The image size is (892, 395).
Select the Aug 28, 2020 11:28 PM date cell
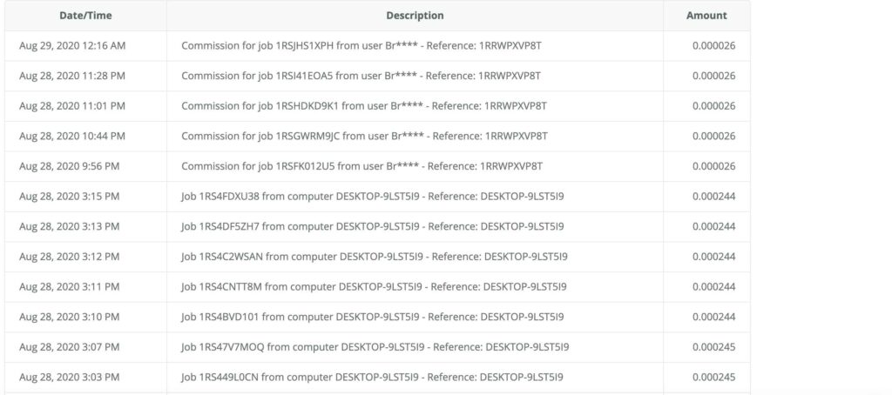tap(72, 76)
